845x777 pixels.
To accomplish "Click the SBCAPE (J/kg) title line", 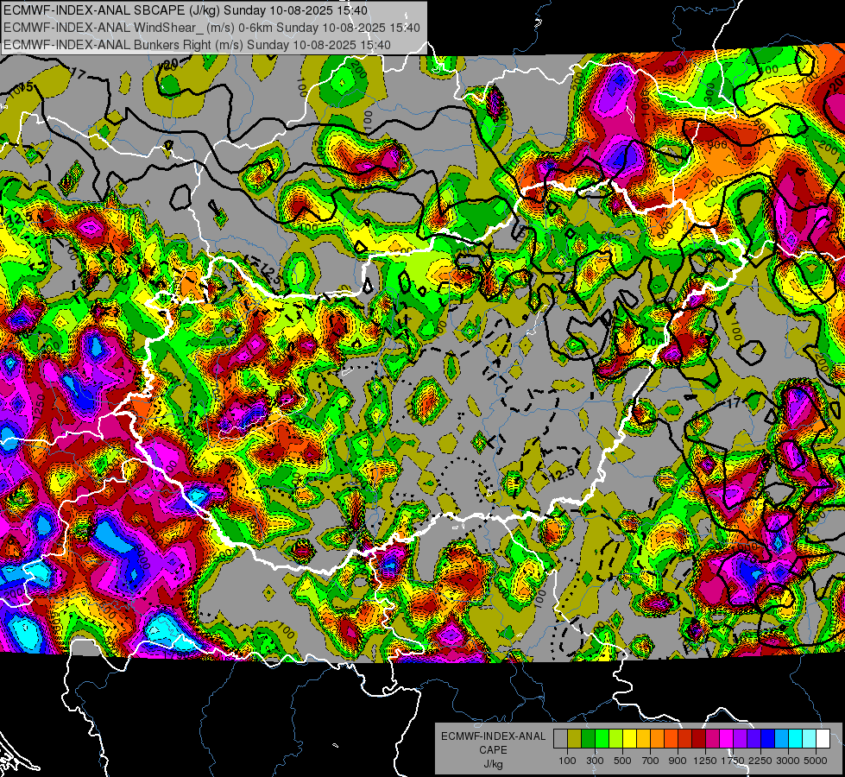I will pyautogui.click(x=186, y=10).
